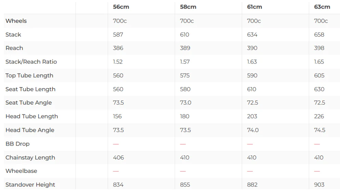
Task: Click the Head Tube Angle label
Action: pyautogui.click(x=30, y=130)
